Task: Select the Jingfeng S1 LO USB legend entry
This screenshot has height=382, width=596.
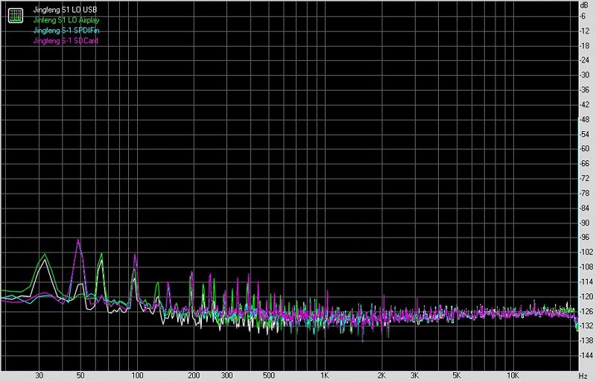Action: coord(65,10)
